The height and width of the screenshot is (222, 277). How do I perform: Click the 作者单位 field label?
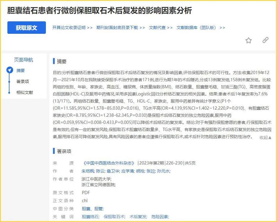click(63, 179)
